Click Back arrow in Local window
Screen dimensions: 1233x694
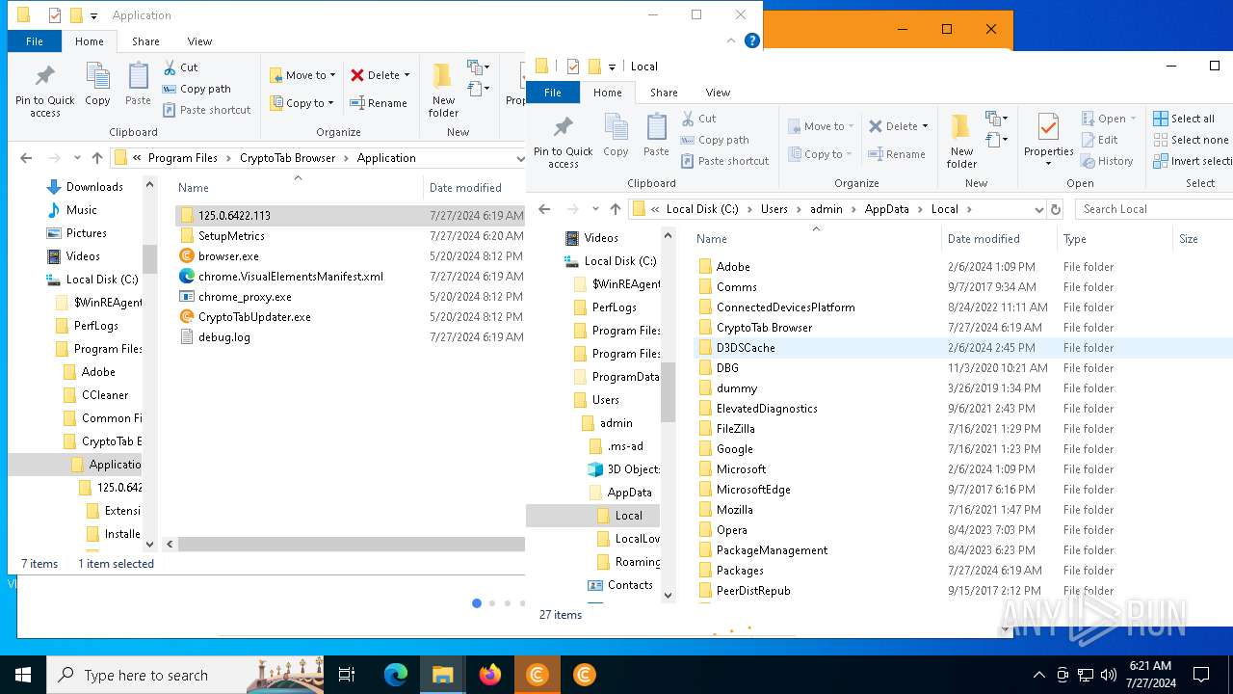click(544, 209)
